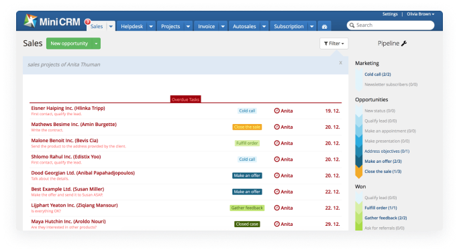The image size is (459, 252).
Task: Open the Settings link
Action: 390,14
